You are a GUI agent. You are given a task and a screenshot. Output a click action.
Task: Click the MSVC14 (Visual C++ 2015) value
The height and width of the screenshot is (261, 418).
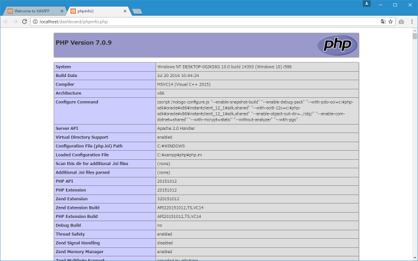click(184, 84)
